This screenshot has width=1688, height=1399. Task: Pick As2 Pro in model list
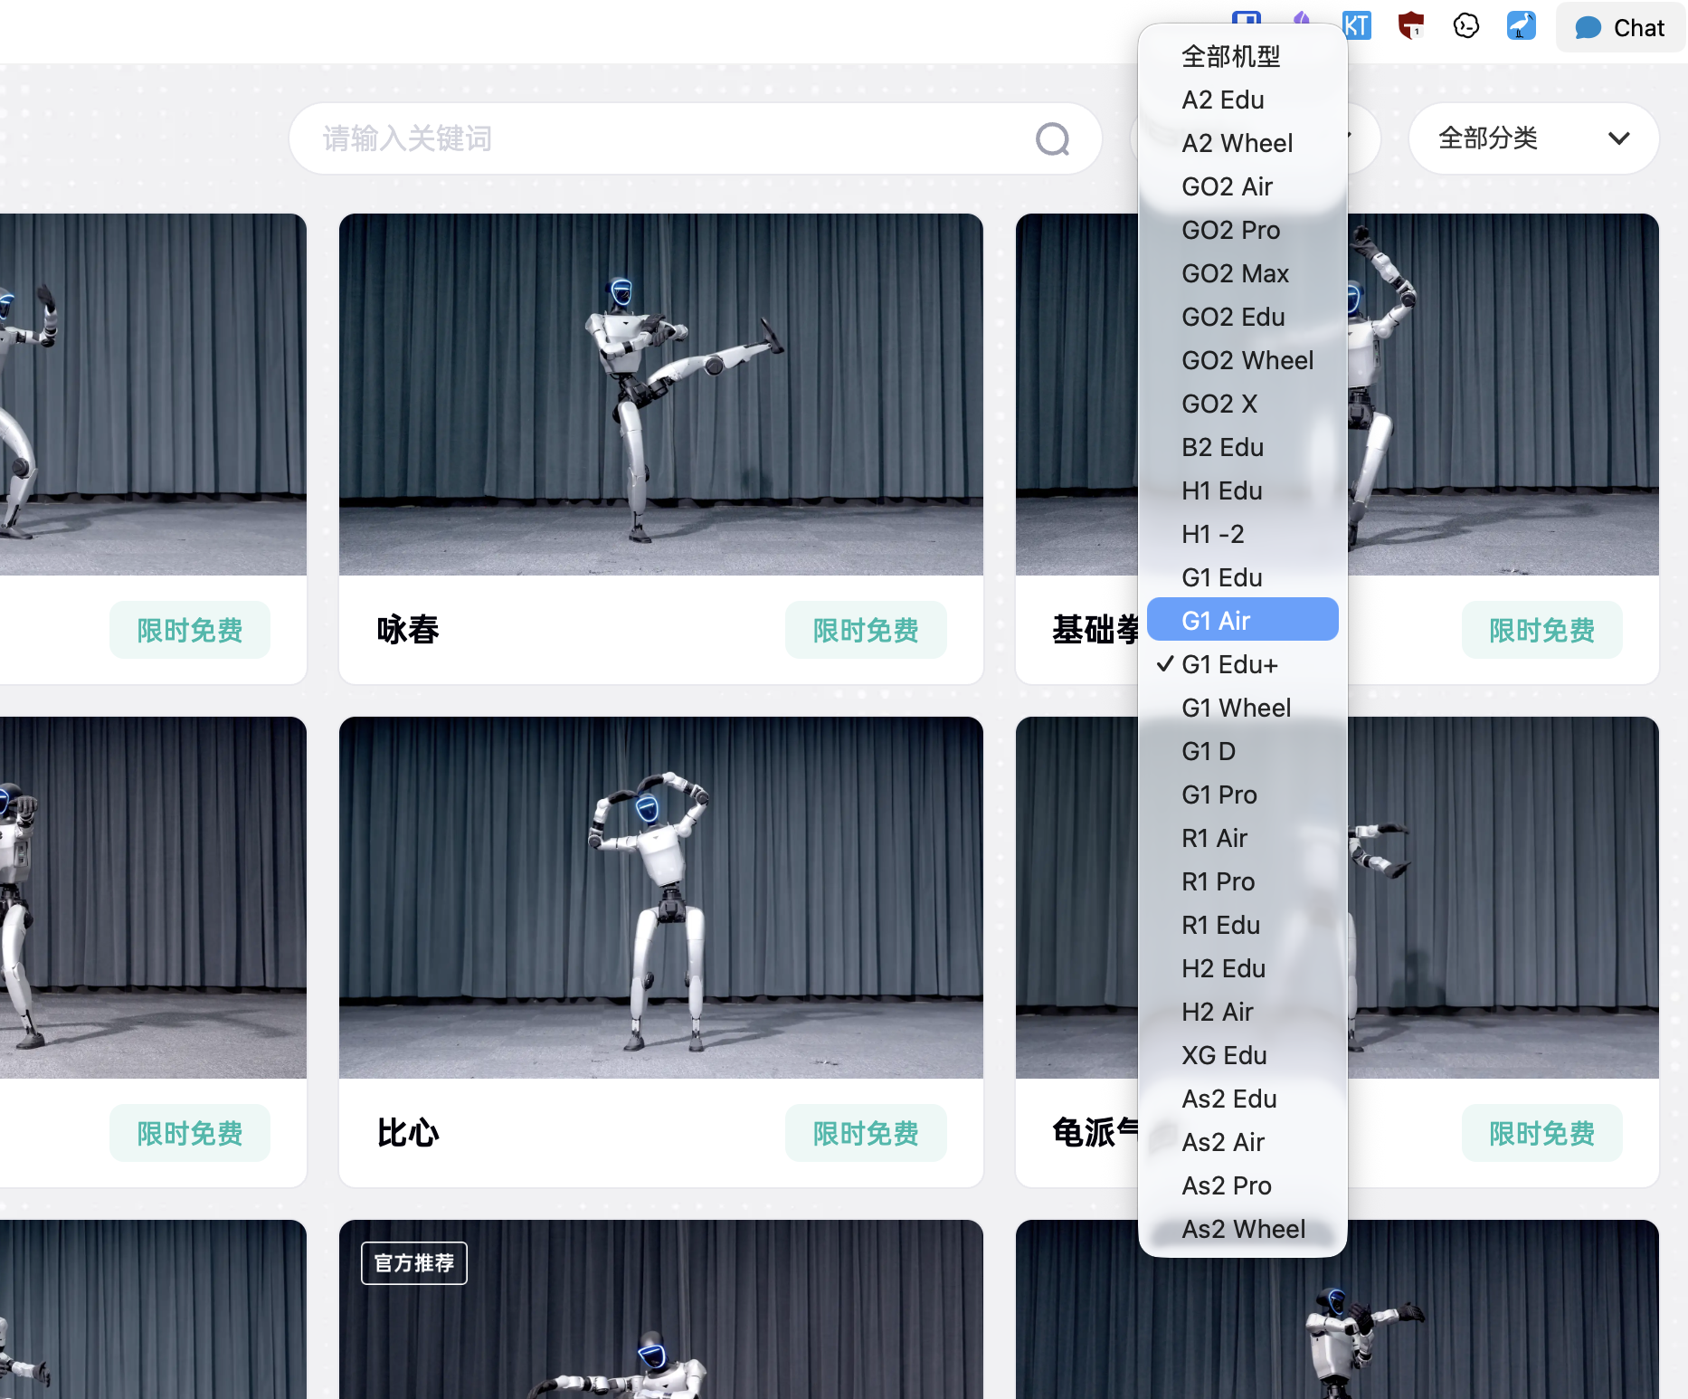click(x=1242, y=1185)
